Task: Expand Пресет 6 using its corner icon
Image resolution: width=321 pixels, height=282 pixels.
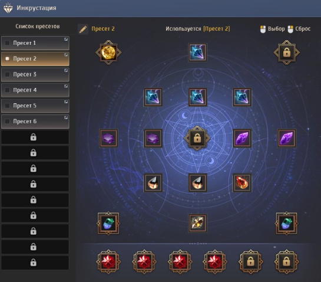Action: pos(66,117)
